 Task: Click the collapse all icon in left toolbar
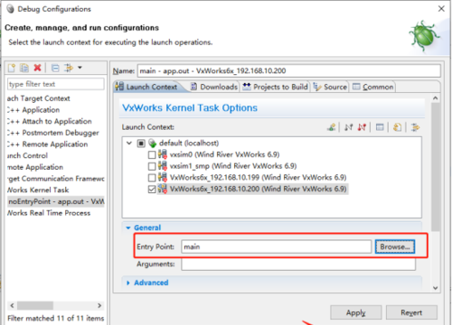(55, 68)
